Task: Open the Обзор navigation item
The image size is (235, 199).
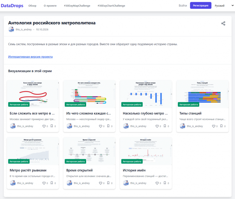Action: 32,6
